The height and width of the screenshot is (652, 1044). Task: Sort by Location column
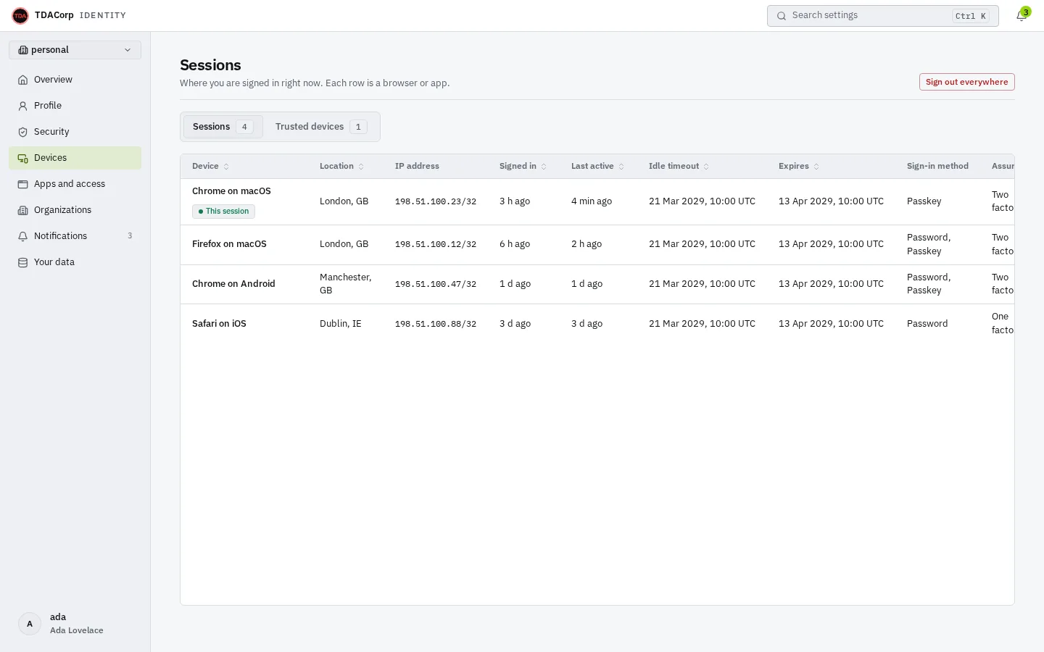click(x=341, y=166)
